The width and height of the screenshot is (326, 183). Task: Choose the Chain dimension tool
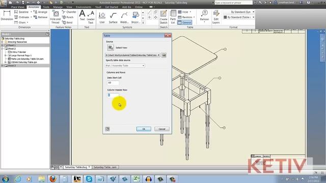point(20,22)
